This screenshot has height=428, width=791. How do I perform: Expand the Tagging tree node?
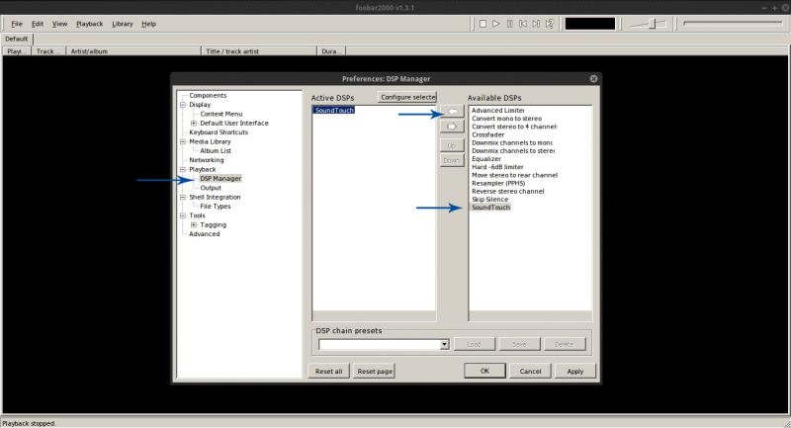[194, 224]
